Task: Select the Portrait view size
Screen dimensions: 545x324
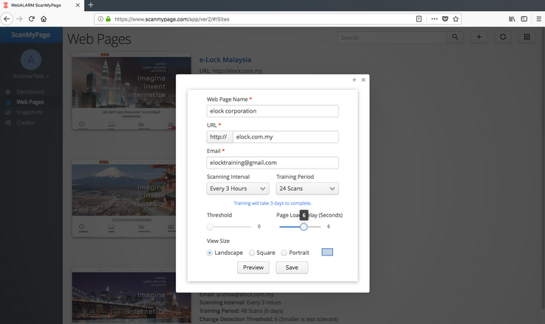Action: point(284,253)
